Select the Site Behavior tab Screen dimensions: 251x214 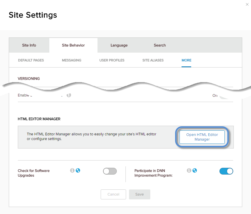coord(73,45)
